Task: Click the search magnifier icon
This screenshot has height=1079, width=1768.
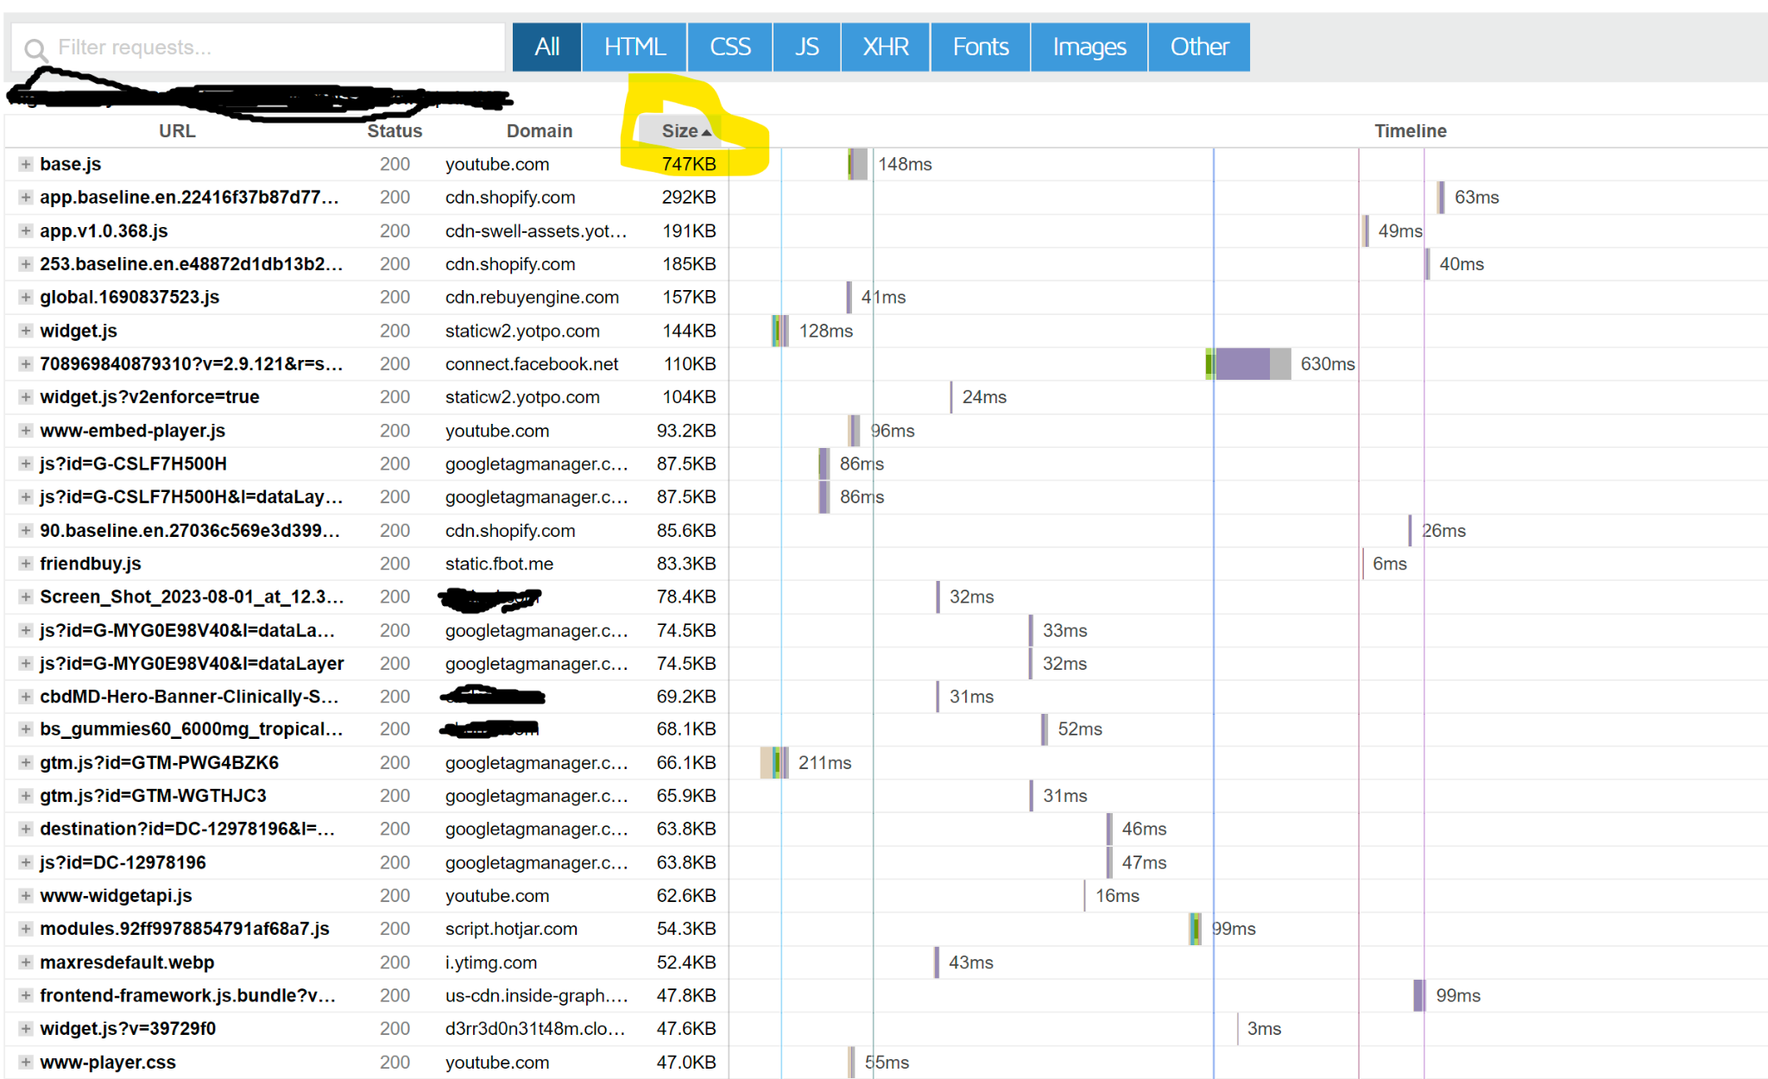Action: [x=35, y=49]
